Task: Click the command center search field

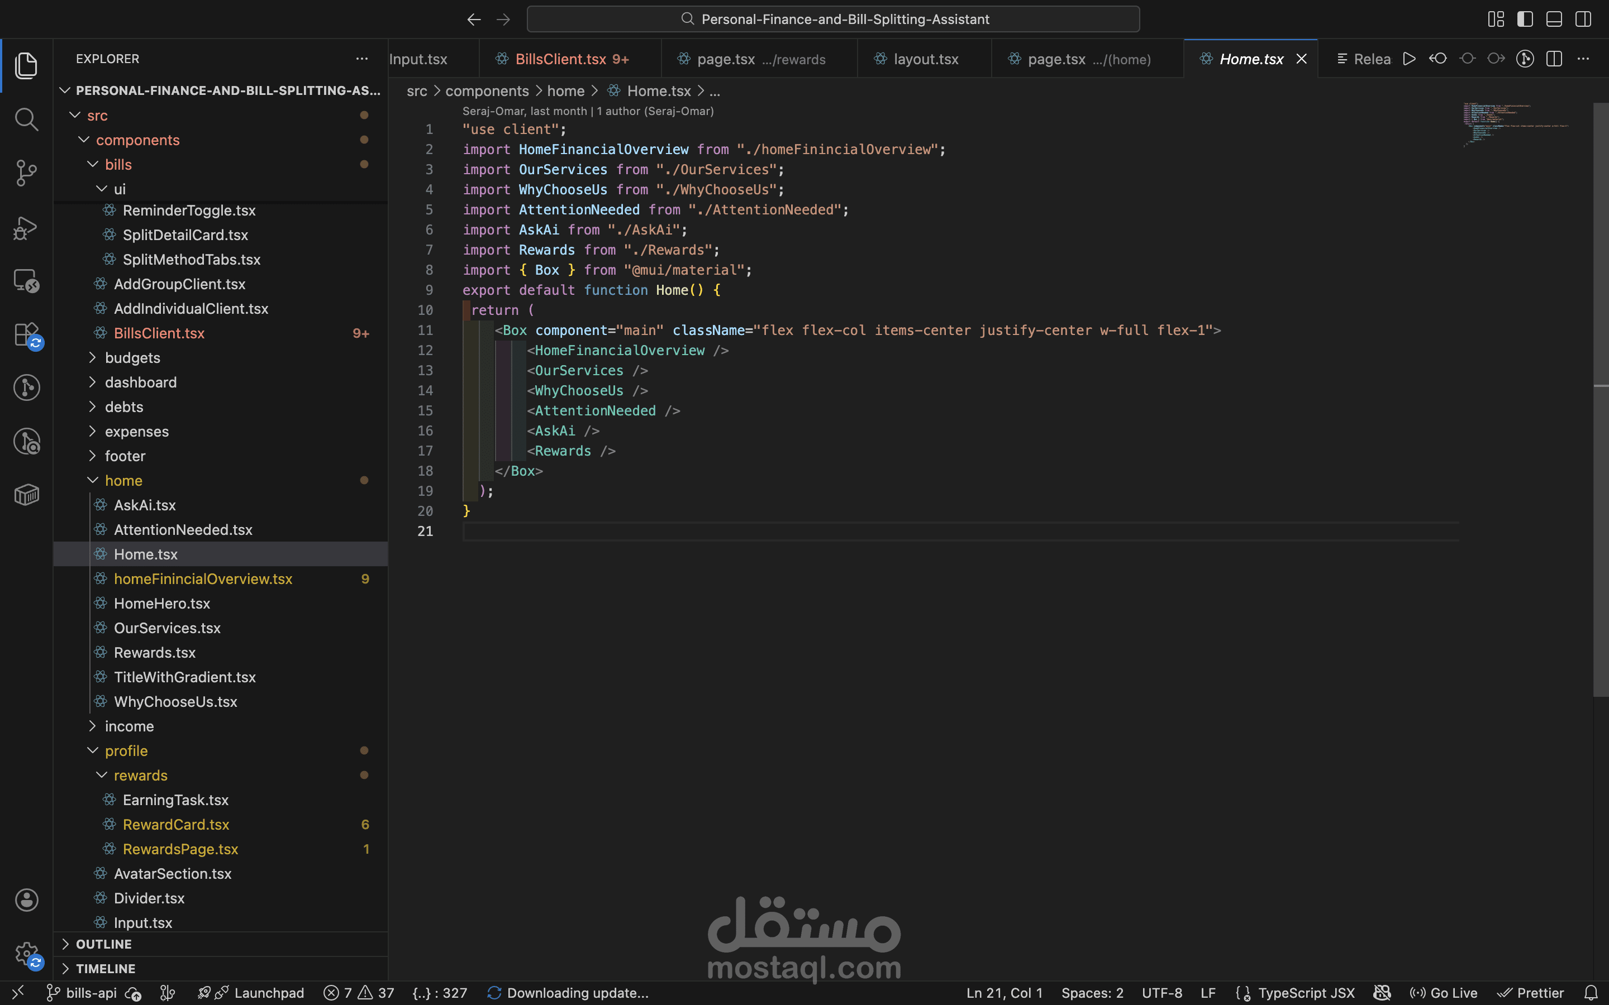Action: (833, 20)
